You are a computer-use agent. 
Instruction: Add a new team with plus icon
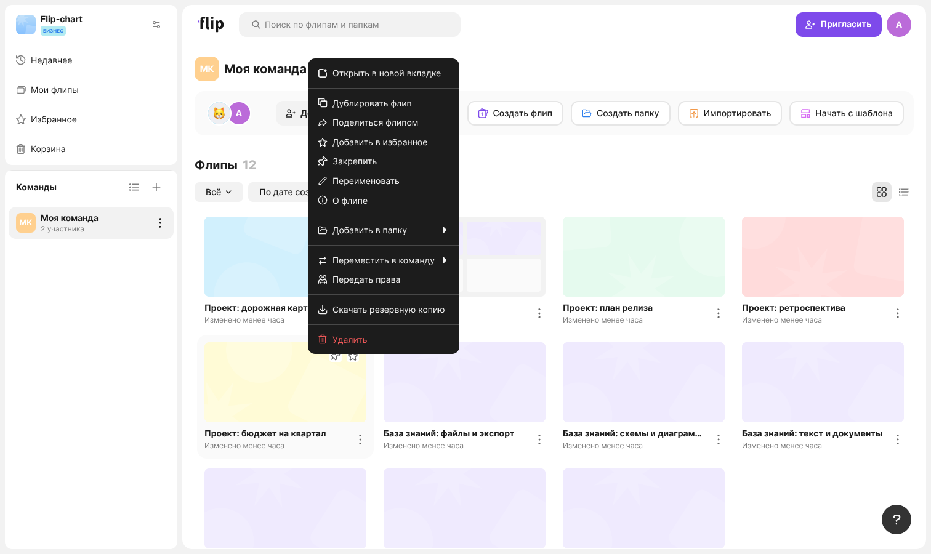pos(156,187)
